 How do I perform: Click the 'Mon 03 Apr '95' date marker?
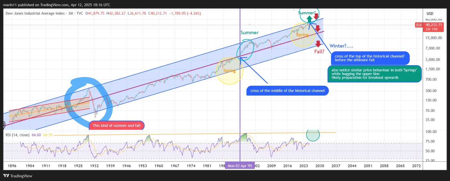click(240, 166)
